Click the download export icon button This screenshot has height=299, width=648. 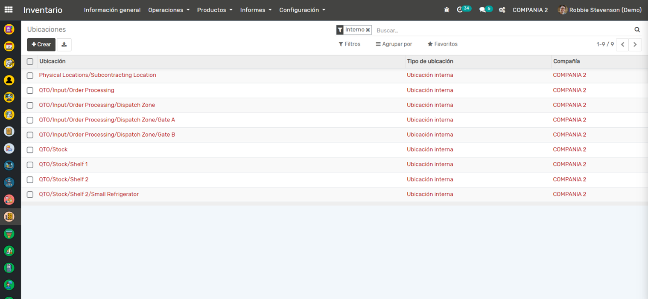click(64, 44)
